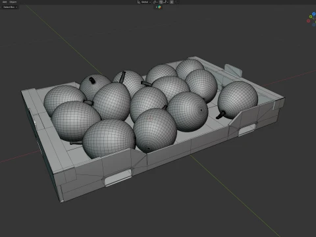Toggle proportional editing button
This screenshot has height=237, width=316.
[x=172, y=2]
